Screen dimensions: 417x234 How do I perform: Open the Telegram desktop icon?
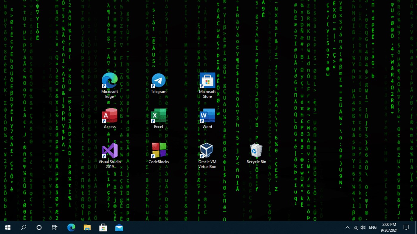tap(158, 80)
